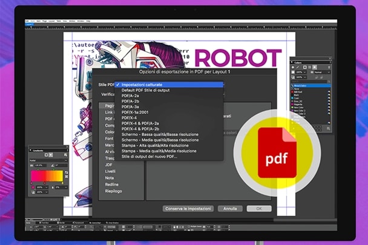Open the stop opacity dropdown in Gradients panel
Image resolution: width=368 pixels, height=245 pixels.
click(42, 192)
